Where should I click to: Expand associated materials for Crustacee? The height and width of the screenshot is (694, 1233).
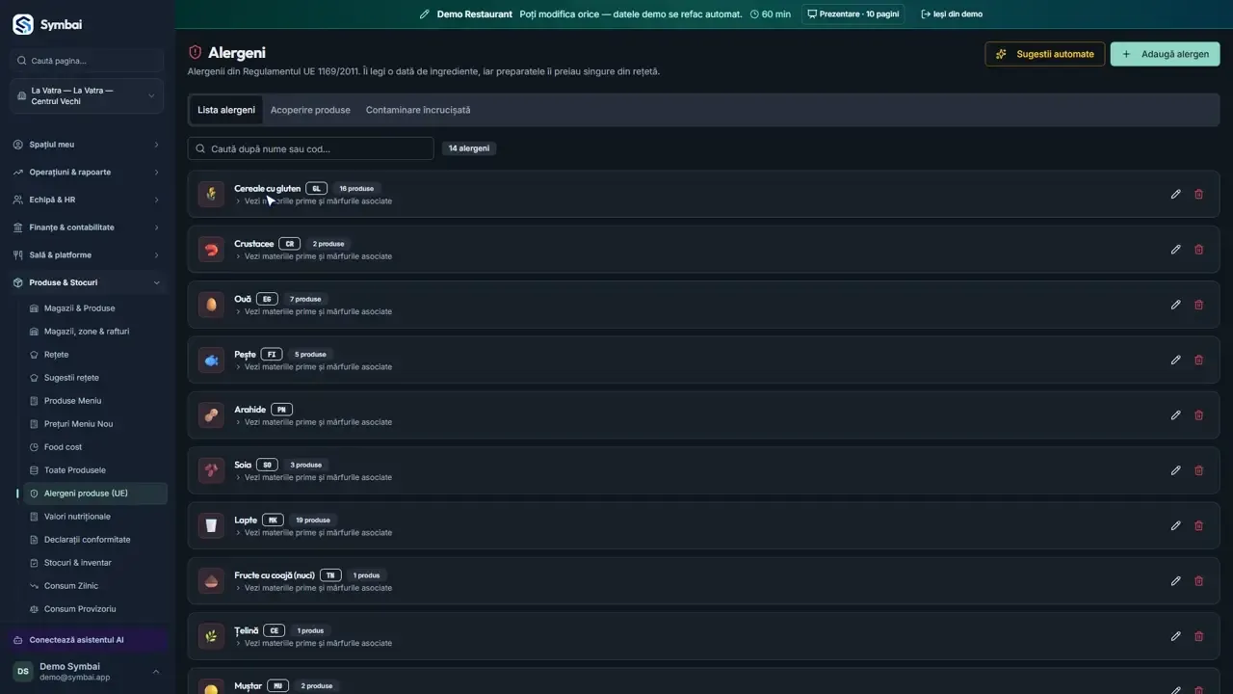[313, 256]
